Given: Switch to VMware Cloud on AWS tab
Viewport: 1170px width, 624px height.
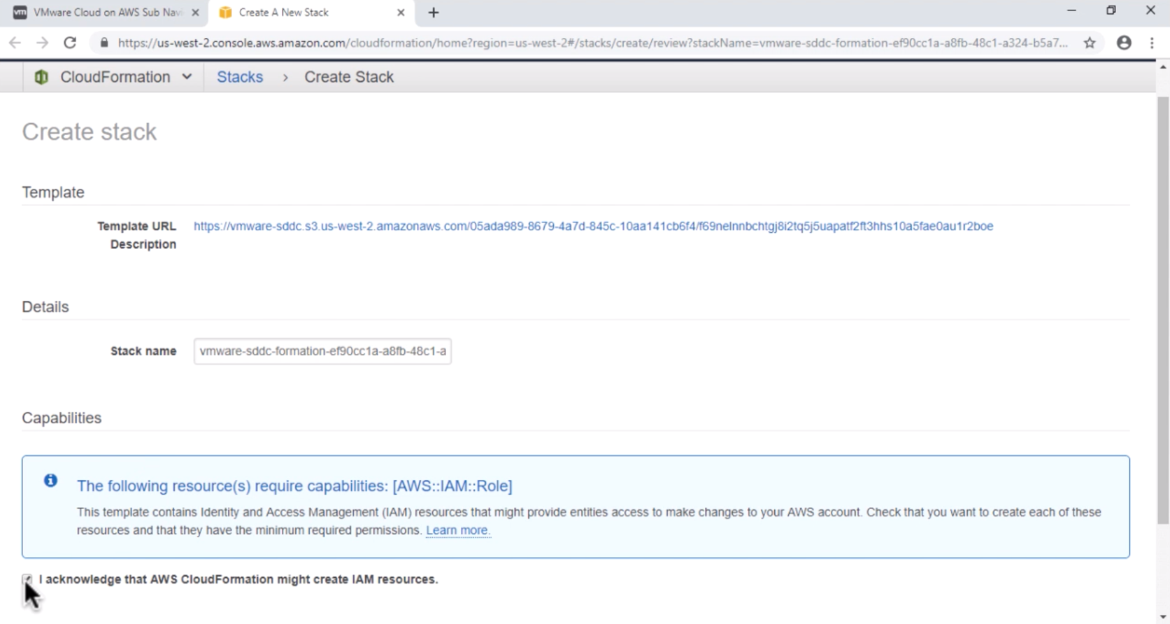Looking at the screenshot, I should (105, 13).
